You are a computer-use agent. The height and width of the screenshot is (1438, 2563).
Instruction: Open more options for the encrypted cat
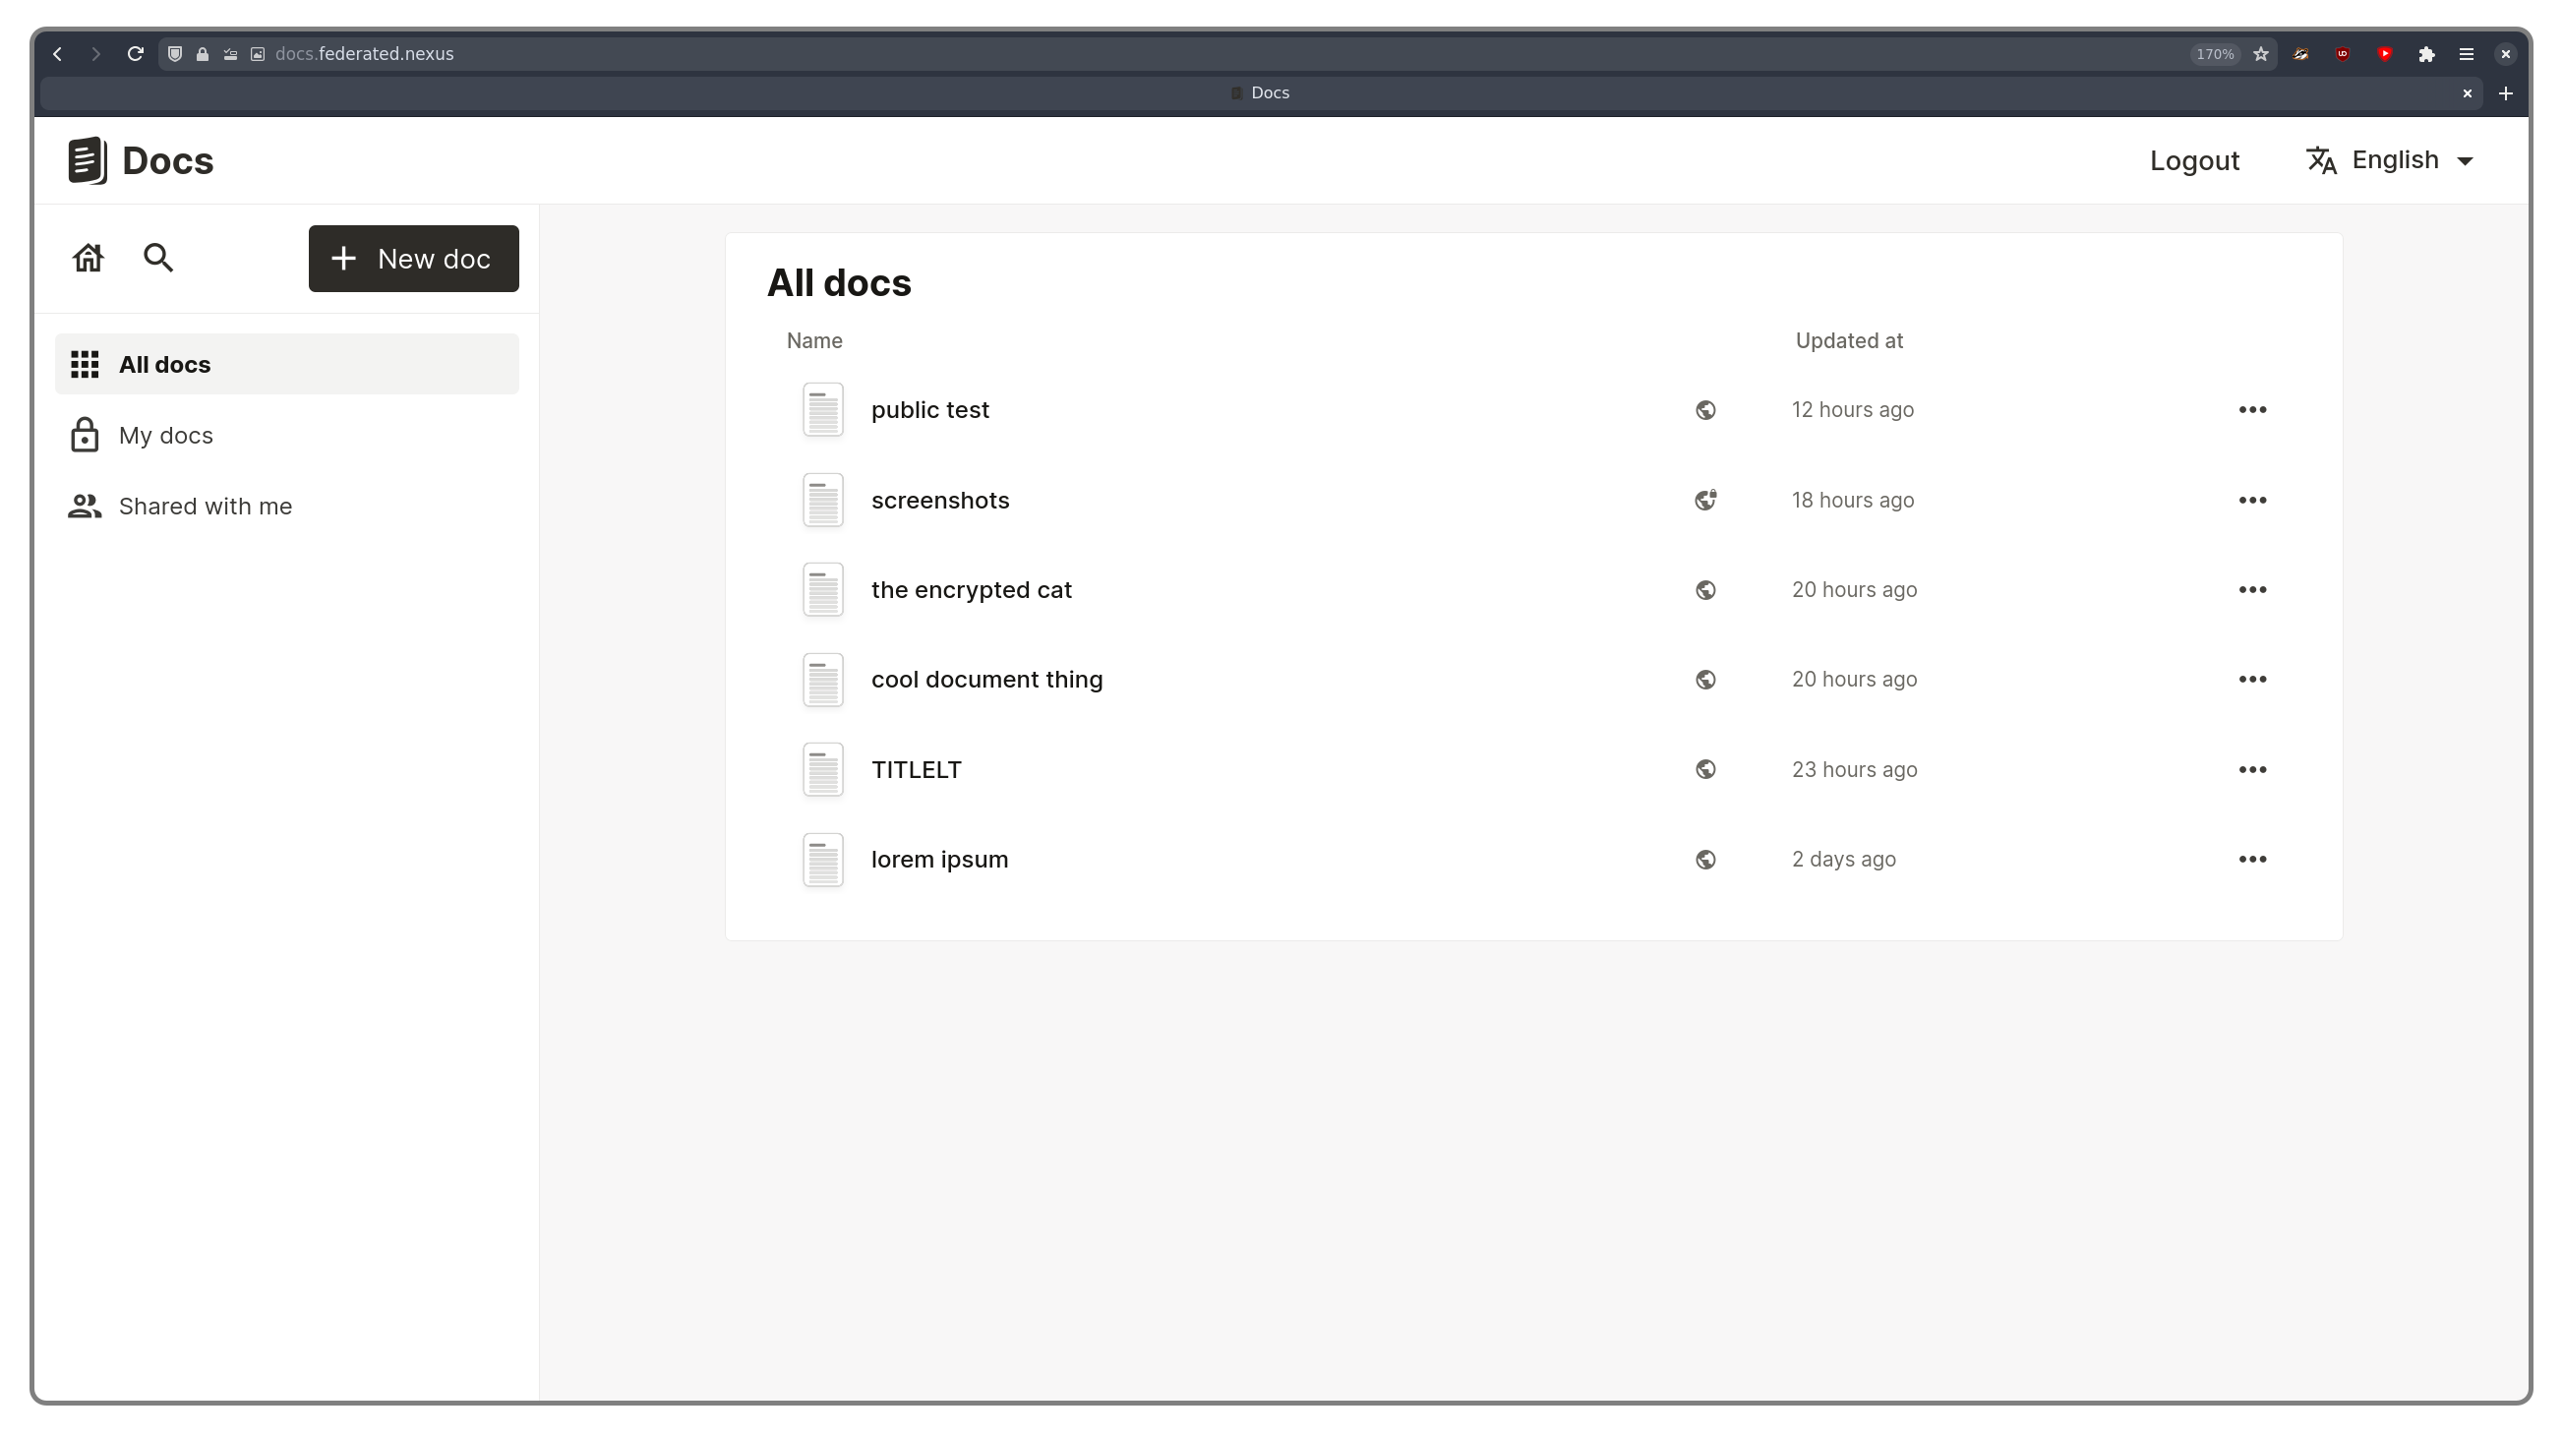click(x=2251, y=590)
